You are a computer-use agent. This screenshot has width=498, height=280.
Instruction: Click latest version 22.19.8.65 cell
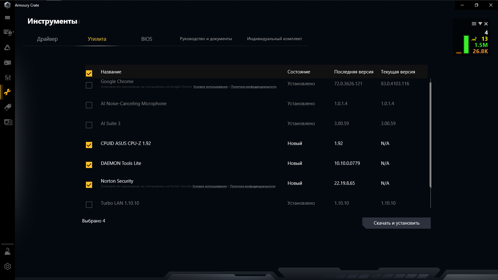tap(345, 183)
